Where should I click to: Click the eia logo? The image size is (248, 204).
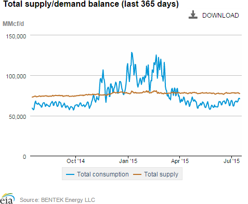coord(7,199)
